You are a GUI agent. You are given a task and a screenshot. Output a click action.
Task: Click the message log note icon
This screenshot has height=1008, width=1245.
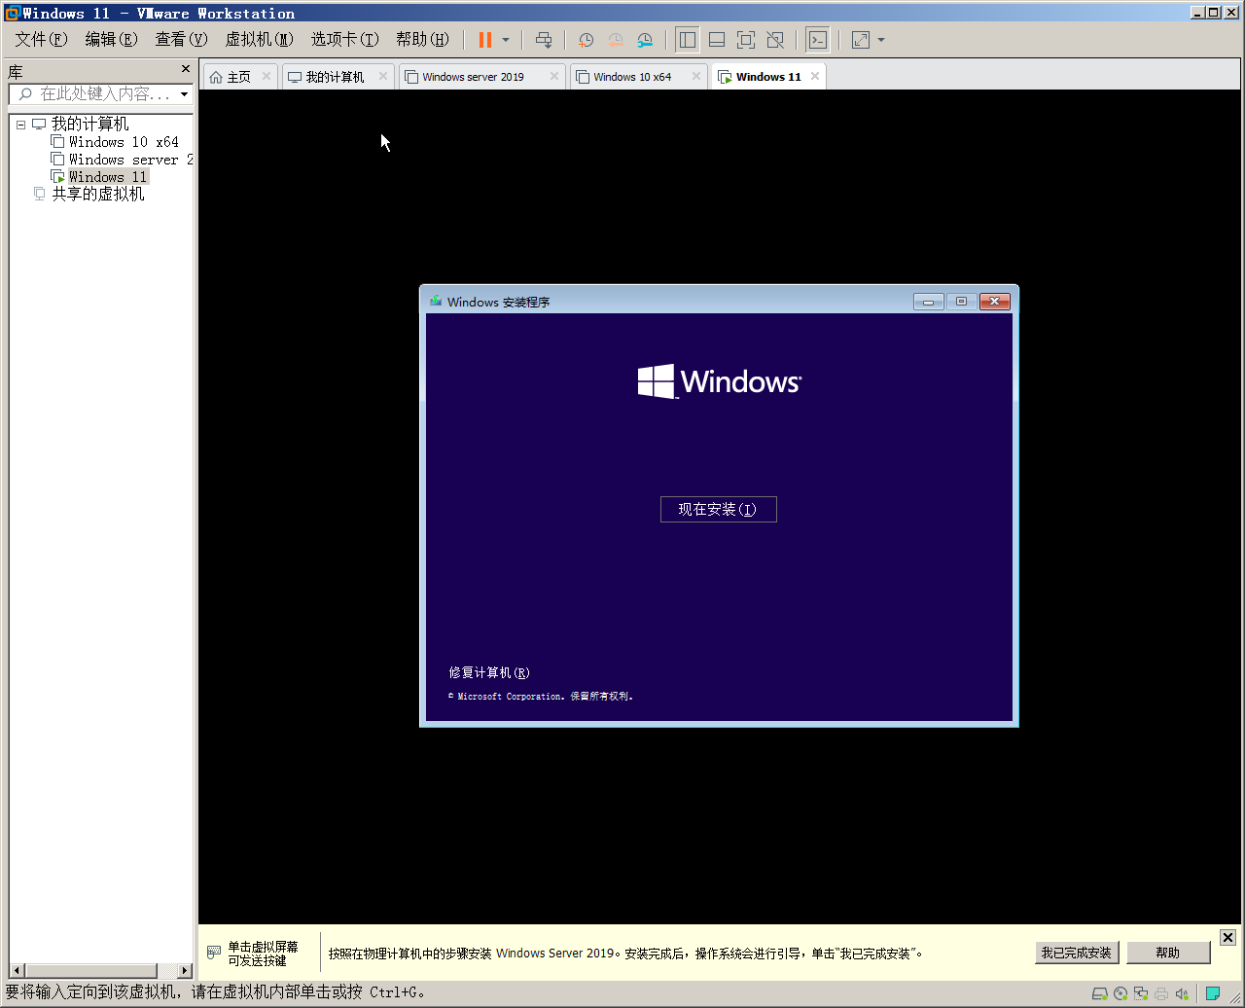tap(1213, 993)
